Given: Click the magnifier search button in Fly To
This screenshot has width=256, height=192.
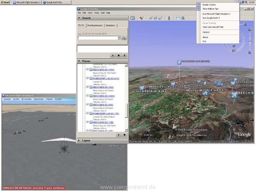Looking at the screenshot, I should 124,38.
